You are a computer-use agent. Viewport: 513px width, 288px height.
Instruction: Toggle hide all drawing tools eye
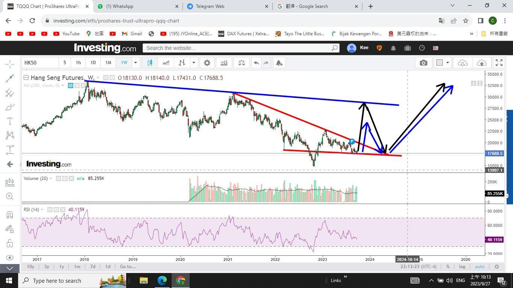click(10, 258)
